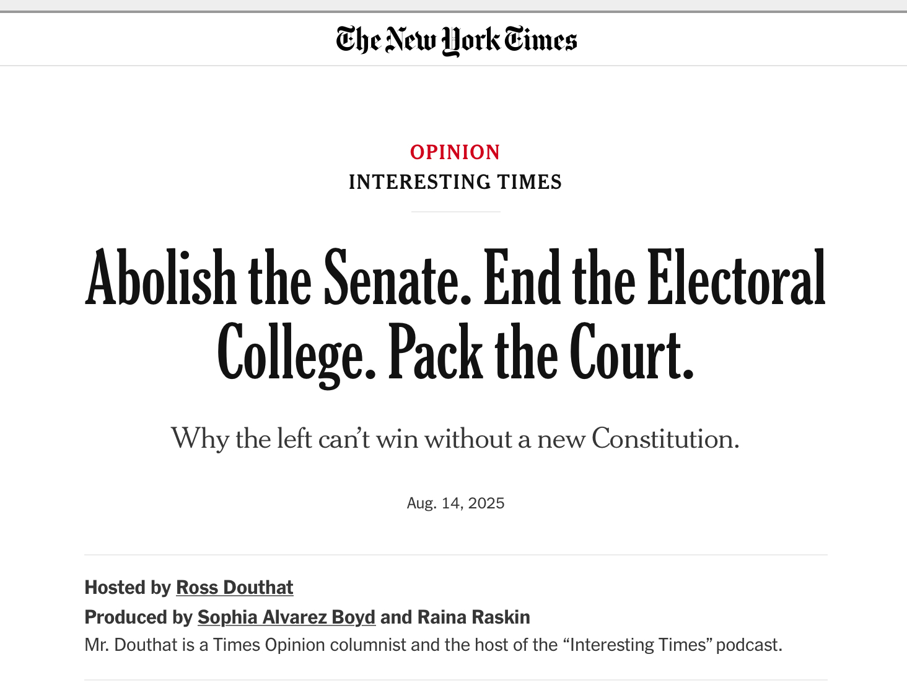Click the divider line above the byline

pyautogui.click(x=455, y=555)
